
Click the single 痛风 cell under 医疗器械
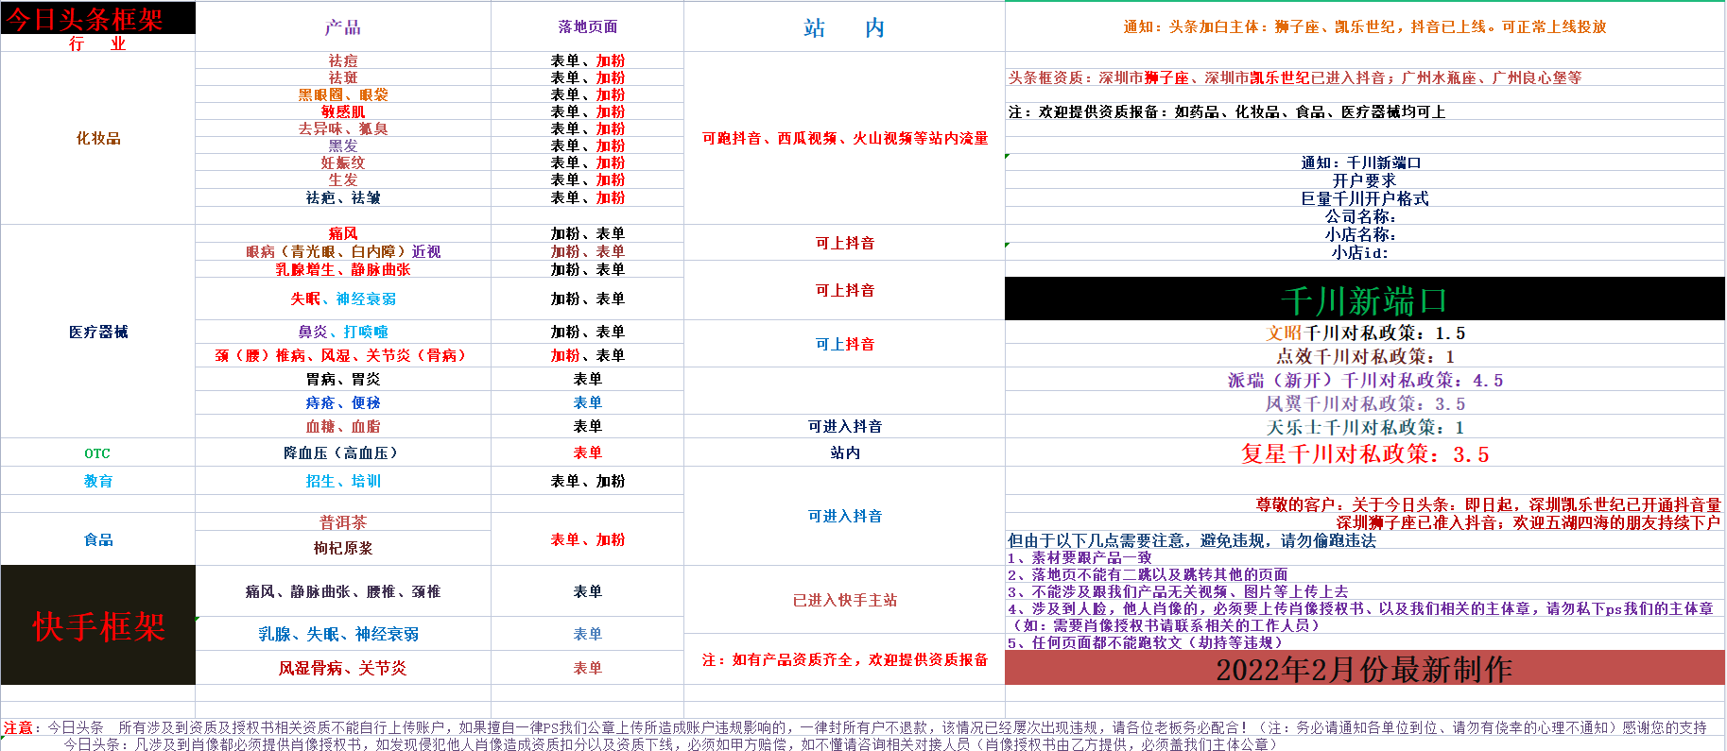(x=343, y=233)
